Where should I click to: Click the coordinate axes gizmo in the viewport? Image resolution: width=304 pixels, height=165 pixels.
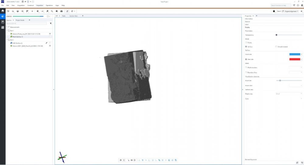pos(62,157)
